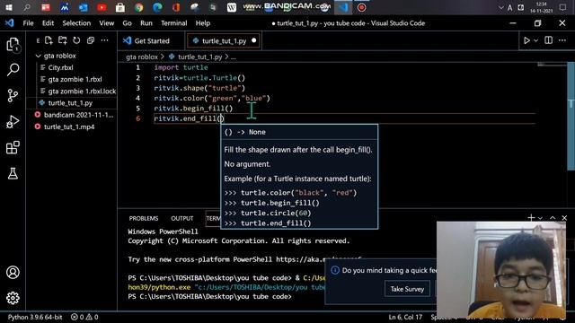575x323 pixels.
Task: Refresh the Explorer file list
Action: [76, 40]
